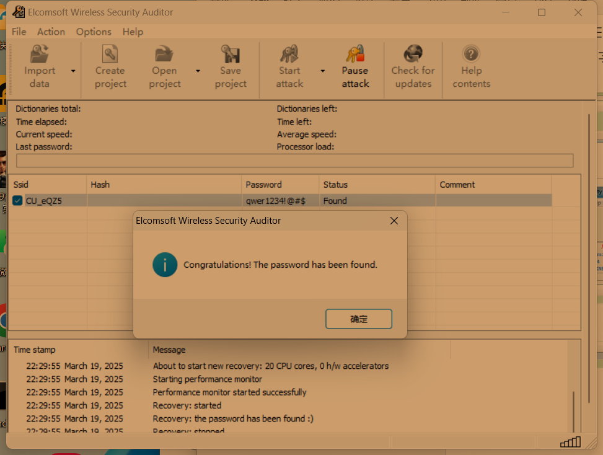Image resolution: width=603 pixels, height=455 pixels.
Task: Open the File menu
Action: (x=19, y=32)
